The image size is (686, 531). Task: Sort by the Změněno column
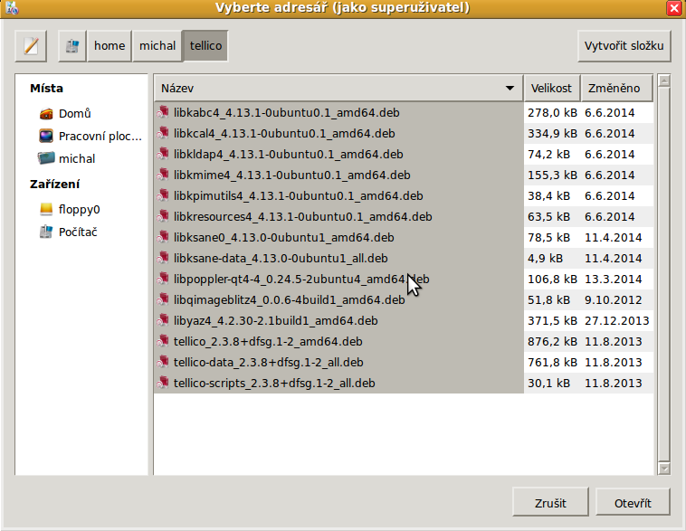[616, 89]
